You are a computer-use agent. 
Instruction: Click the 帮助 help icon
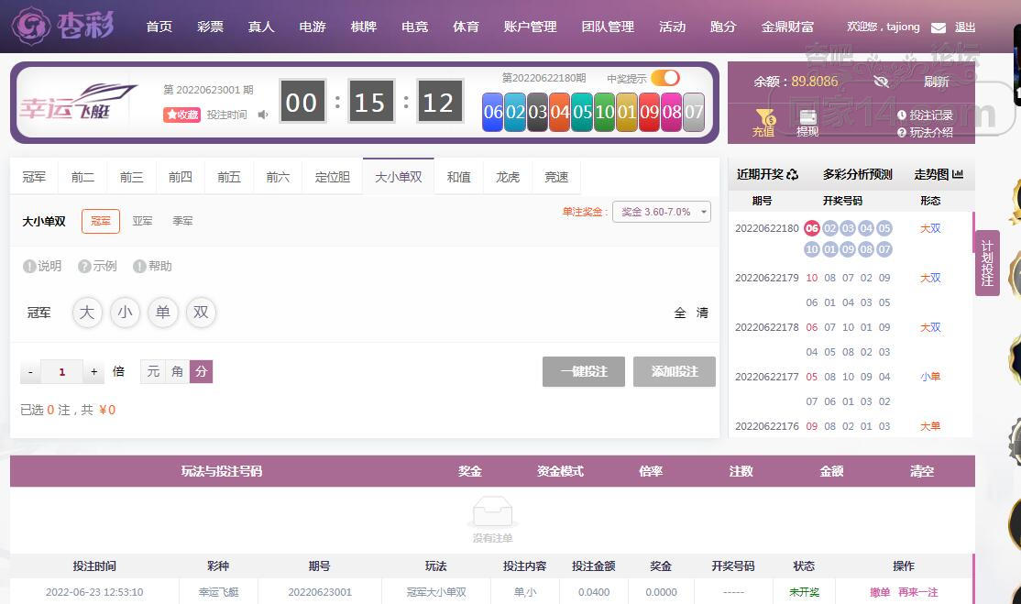pos(139,266)
